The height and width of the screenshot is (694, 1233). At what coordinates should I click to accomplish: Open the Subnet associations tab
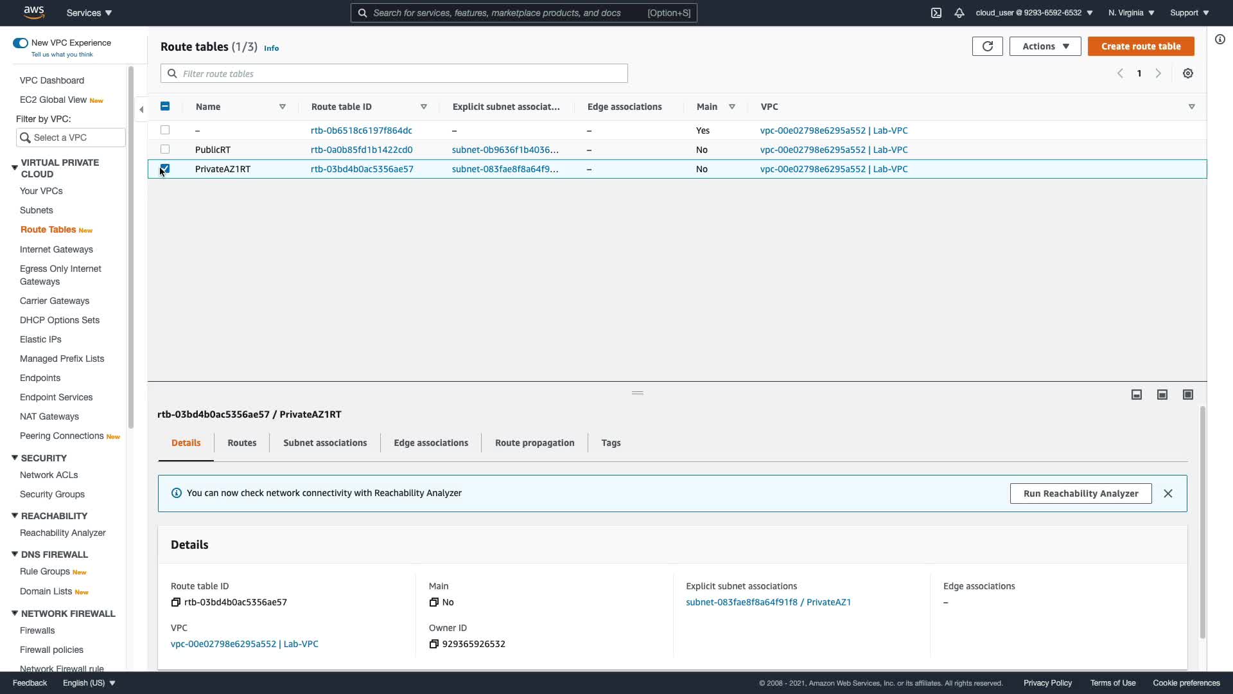[325, 443]
